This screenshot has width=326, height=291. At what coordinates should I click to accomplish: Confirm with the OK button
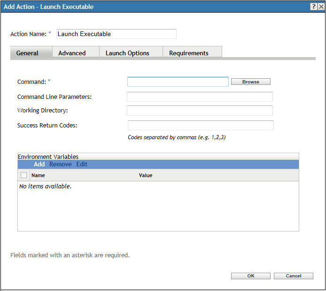[x=251, y=276]
